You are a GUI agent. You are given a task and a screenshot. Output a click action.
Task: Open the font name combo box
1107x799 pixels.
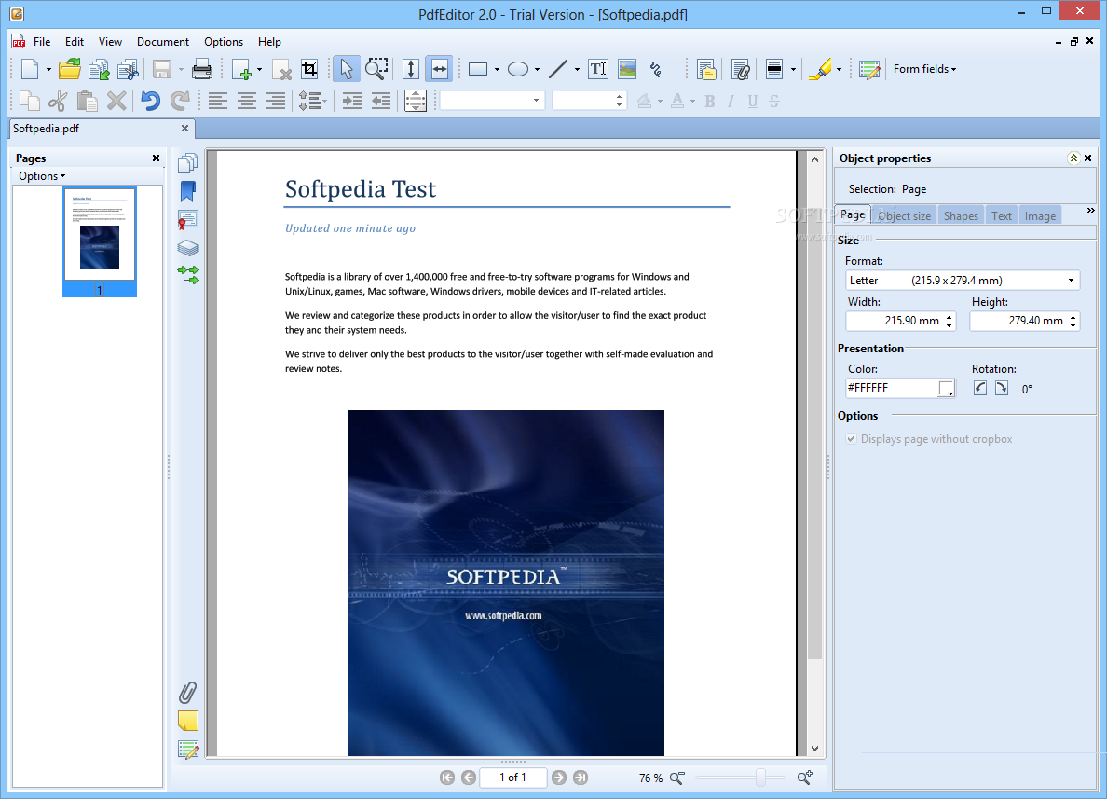pos(491,101)
